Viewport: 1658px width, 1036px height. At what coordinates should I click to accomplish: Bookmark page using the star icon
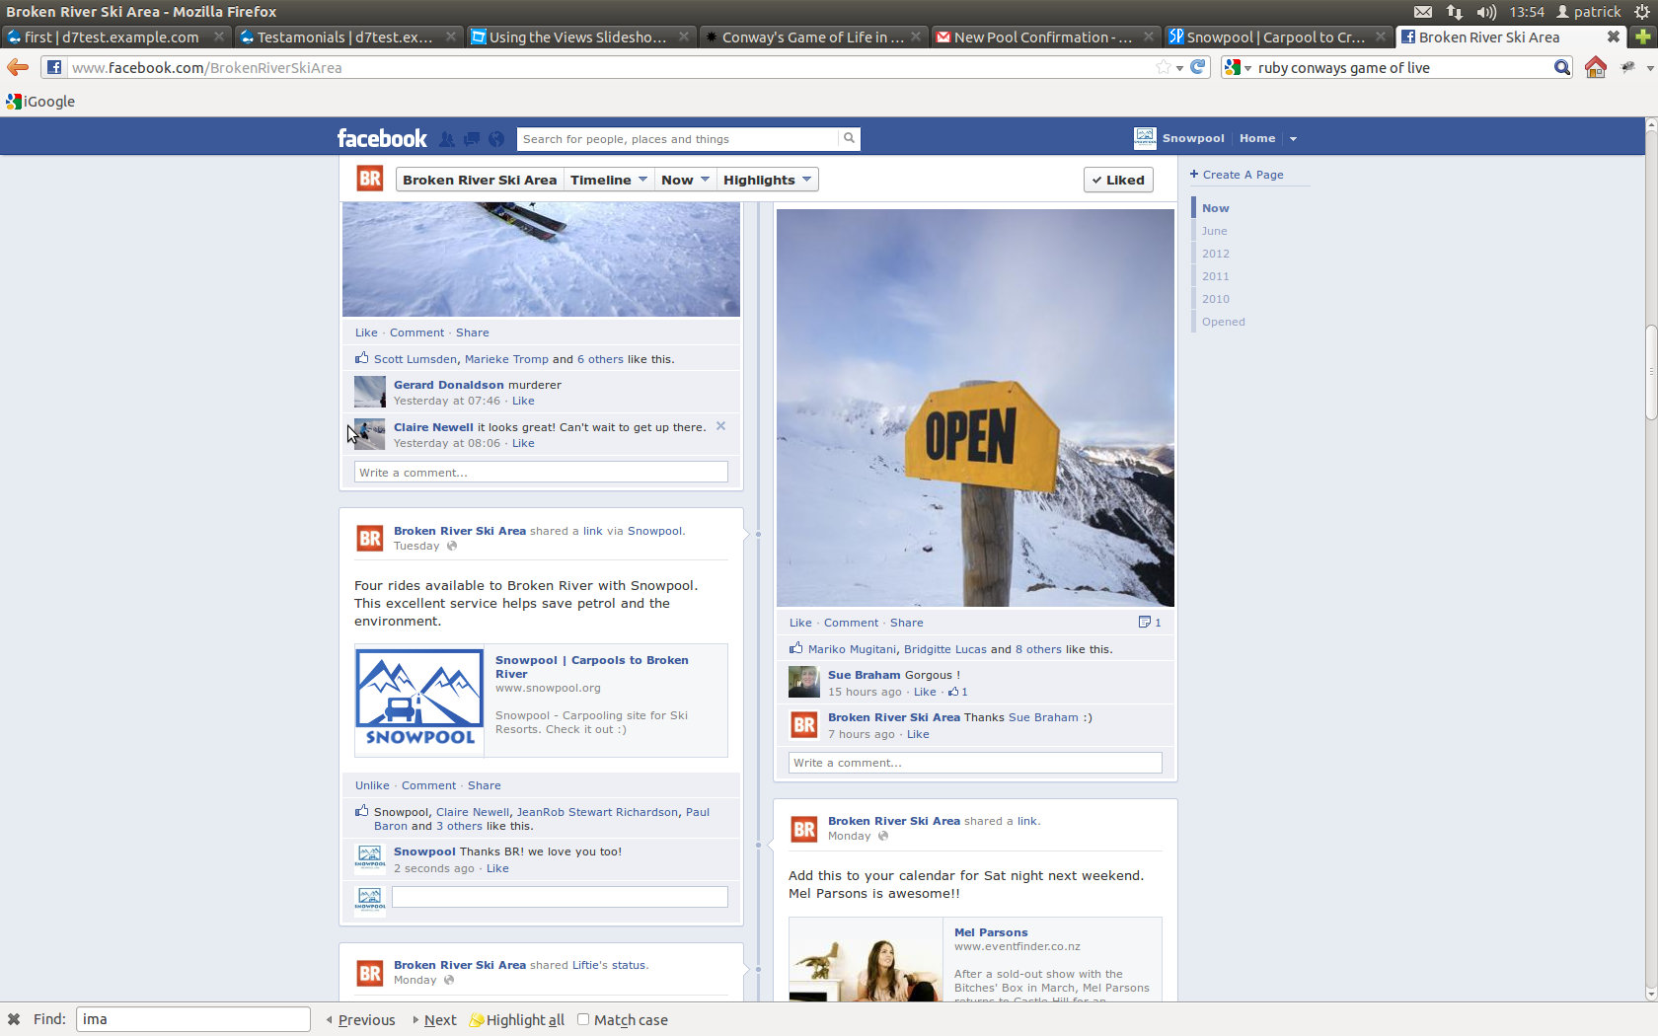coord(1164,67)
